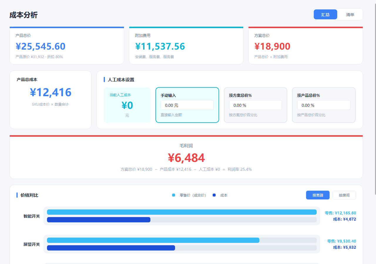Click the 按产品总价% input field
The image size is (376, 264).
324,105
